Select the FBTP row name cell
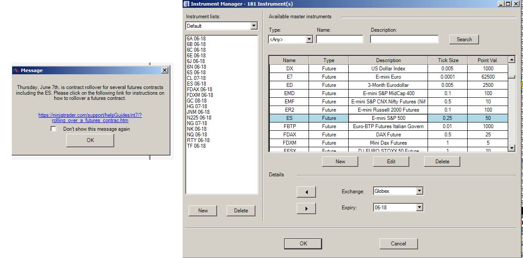This screenshot has height=258, width=523. pos(289,126)
